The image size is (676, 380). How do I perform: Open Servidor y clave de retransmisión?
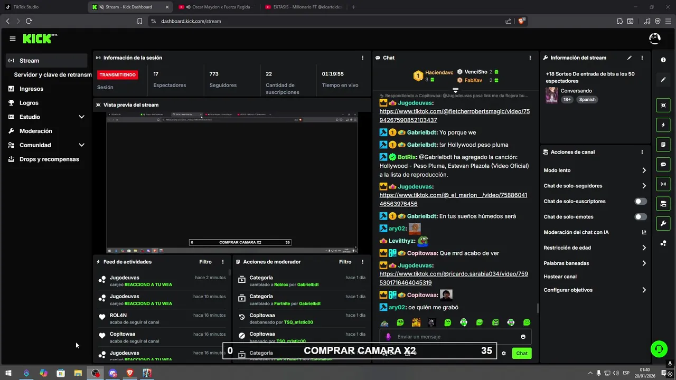tap(53, 75)
